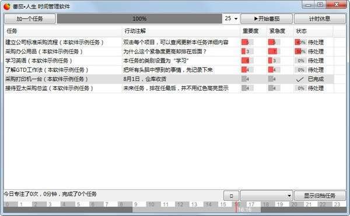Click the 计时休息 button
The width and height of the screenshot is (350, 216).
(x=320, y=19)
